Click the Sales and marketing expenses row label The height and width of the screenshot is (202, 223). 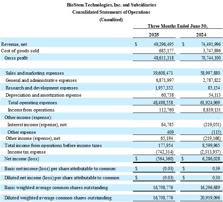(x=35, y=73)
